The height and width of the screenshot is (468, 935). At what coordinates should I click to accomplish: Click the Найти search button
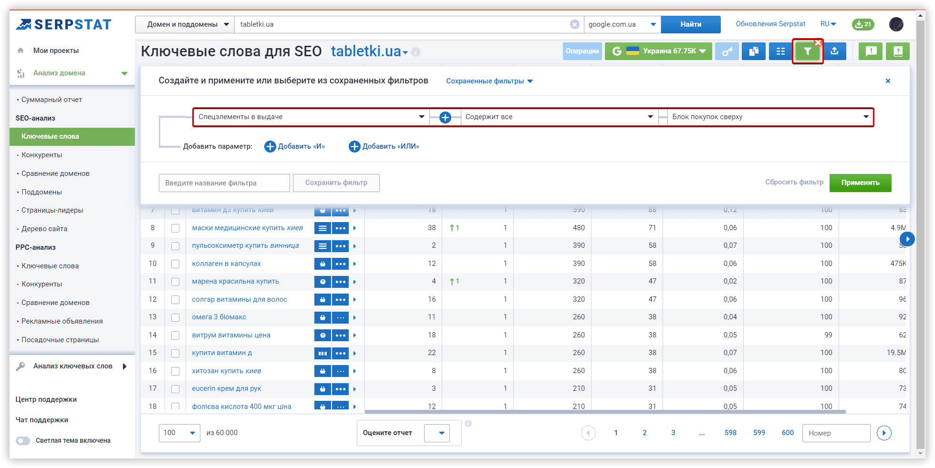click(691, 24)
